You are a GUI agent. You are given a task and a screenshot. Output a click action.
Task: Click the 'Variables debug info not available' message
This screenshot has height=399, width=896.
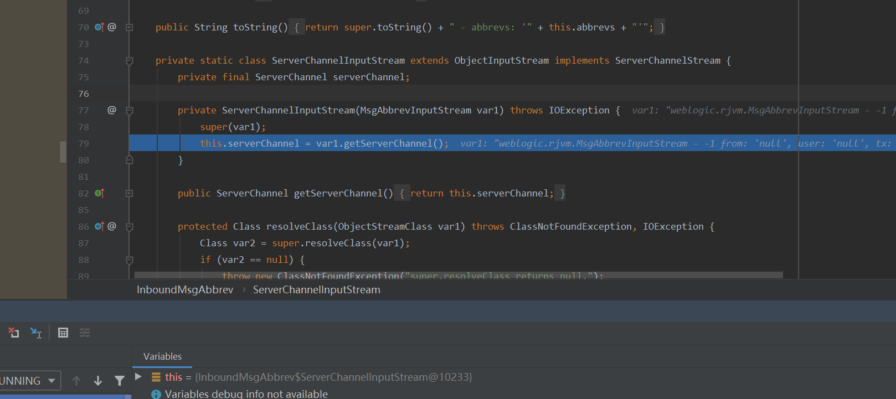(246, 394)
